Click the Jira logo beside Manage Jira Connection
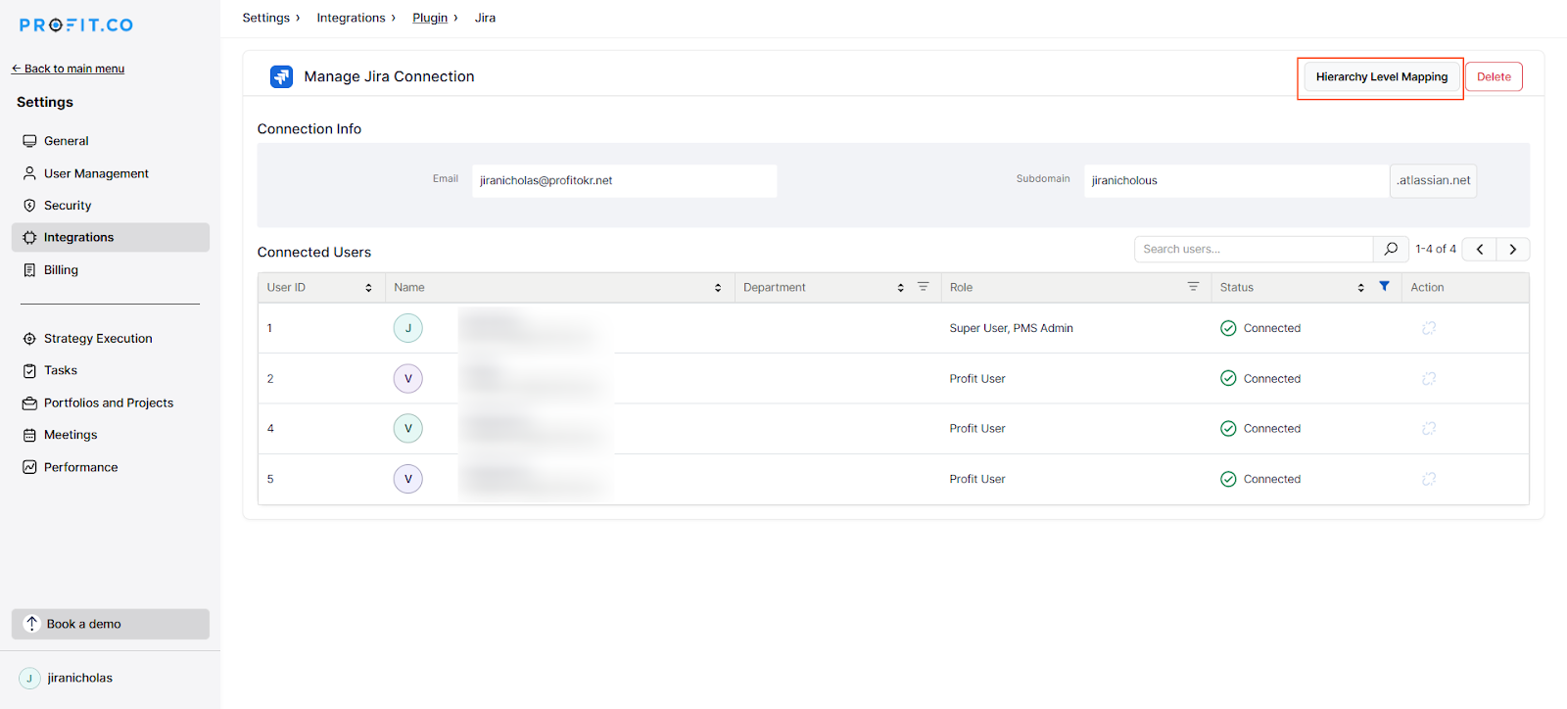1567x709 pixels. pos(281,76)
